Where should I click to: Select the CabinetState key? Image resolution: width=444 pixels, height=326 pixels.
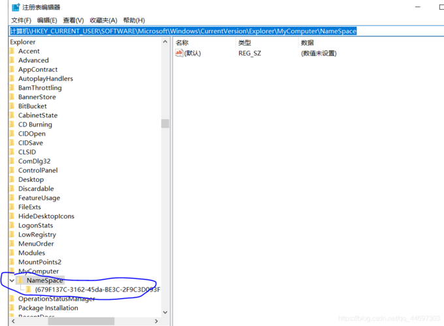click(x=38, y=115)
